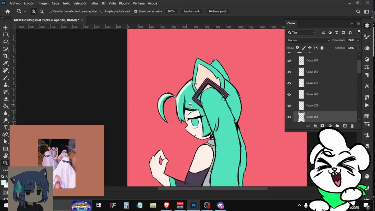Select the Pen tool
The height and width of the screenshot is (211, 375).
(x=5, y=135)
